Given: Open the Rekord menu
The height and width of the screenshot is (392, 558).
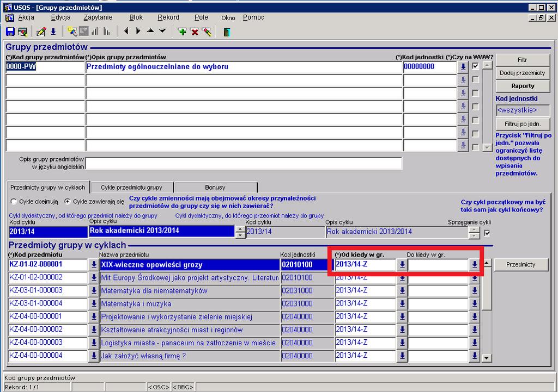Looking at the screenshot, I should click(x=168, y=17).
